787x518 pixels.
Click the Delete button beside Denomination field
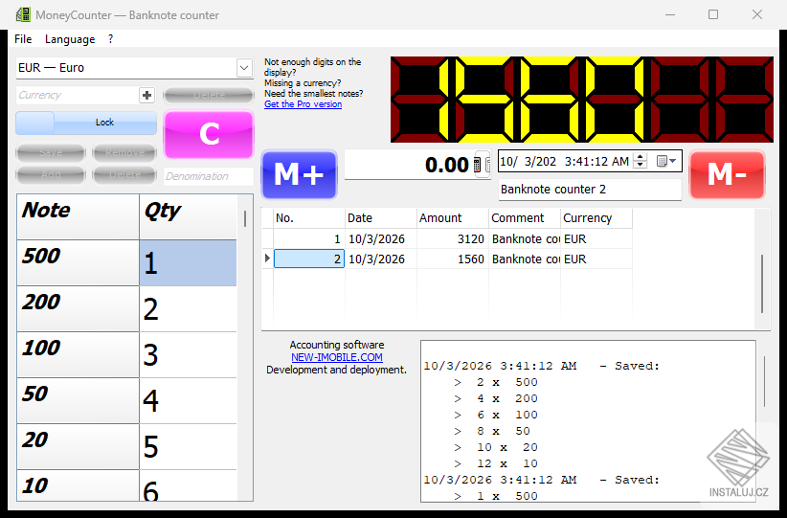[125, 174]
